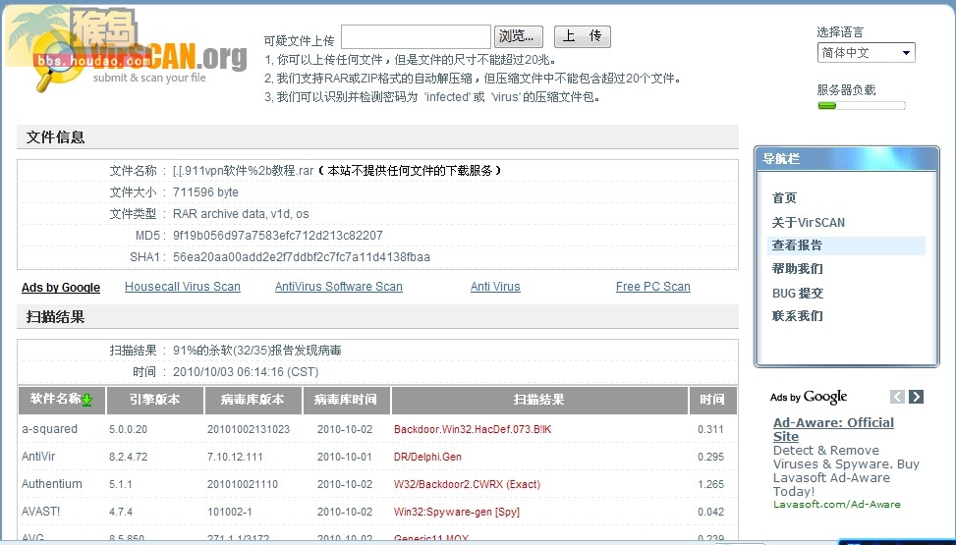The height and width of the screenshot is (545, 956).
Task: Click engine version 8.2.4.72
Action: (x=128, y=457)
